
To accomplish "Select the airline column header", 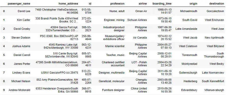I will tap(143, 4).
